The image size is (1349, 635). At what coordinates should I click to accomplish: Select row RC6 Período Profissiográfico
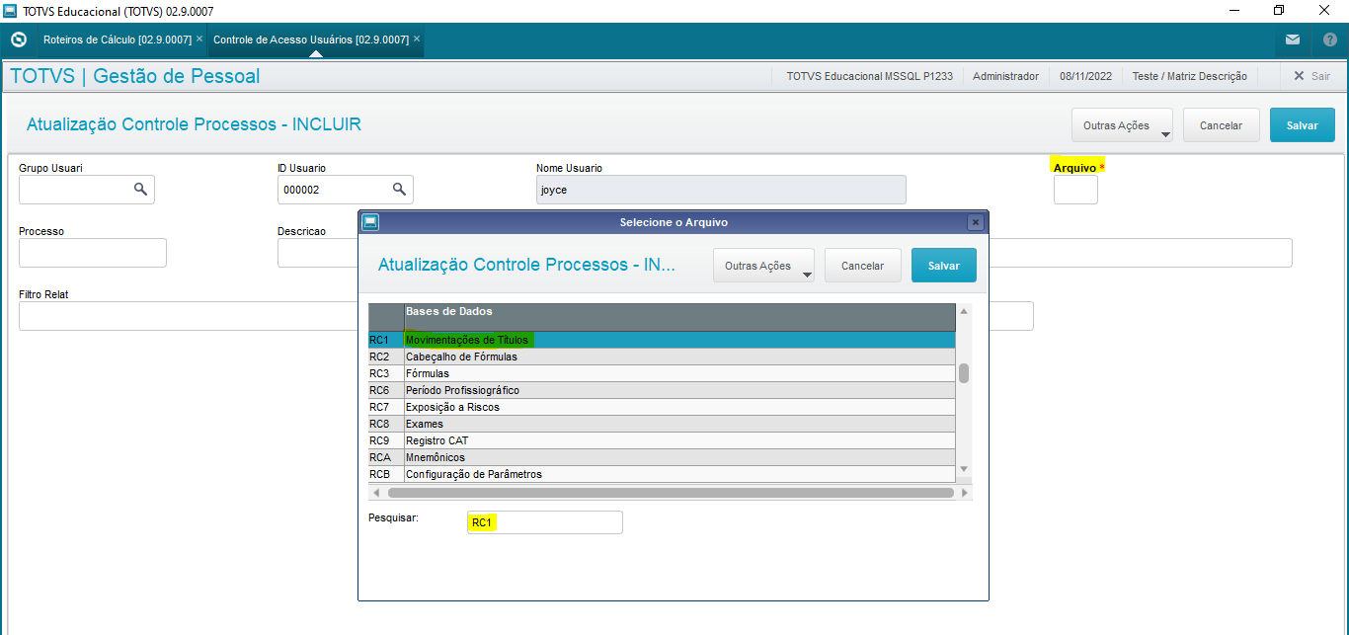coord(662,390)
